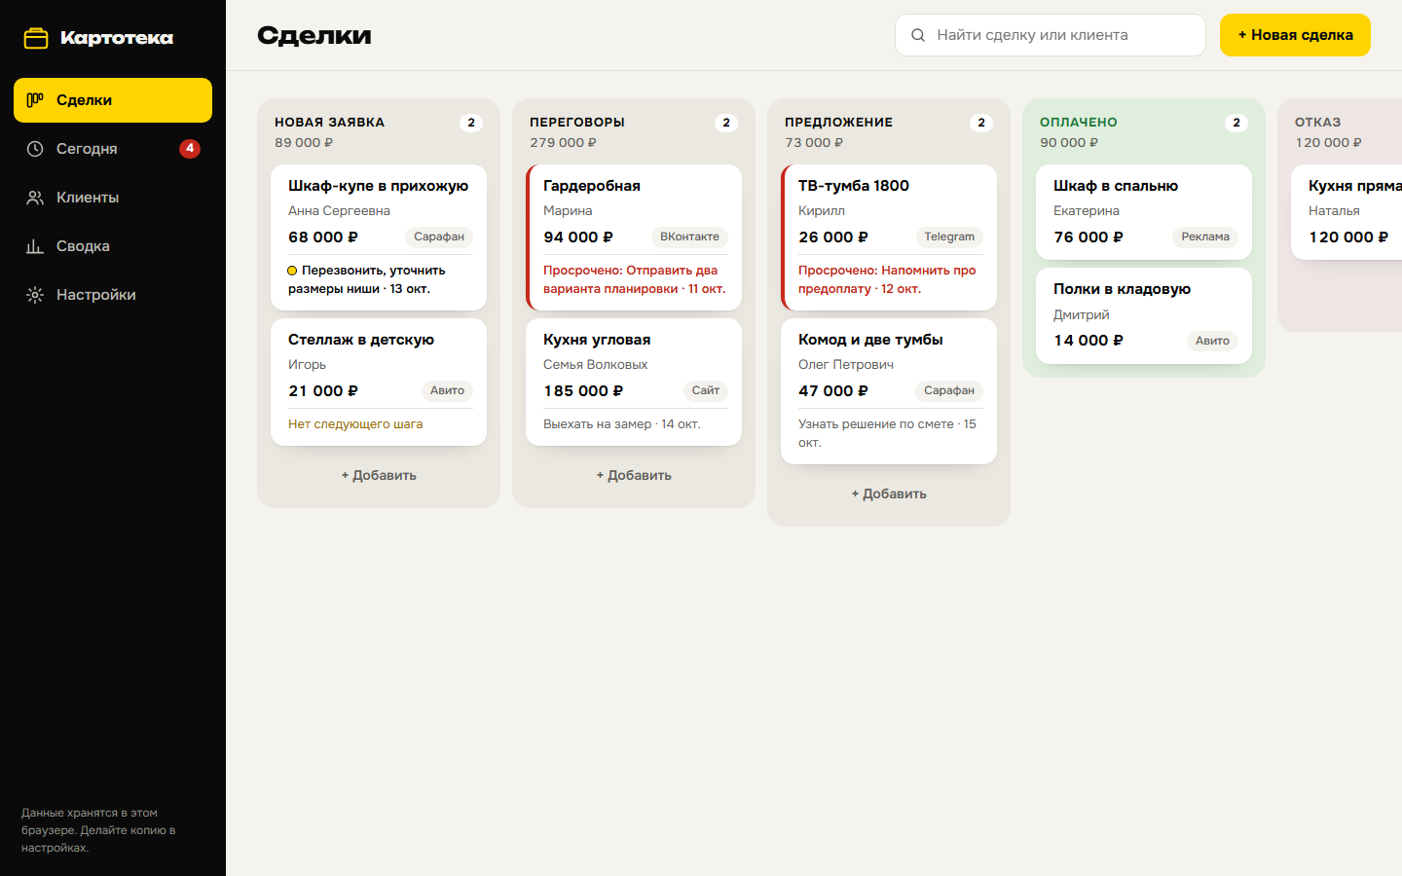Click the Узнать решение по смете task text
This screenshot has height=876, width=1402.
[x=887, y=433]
